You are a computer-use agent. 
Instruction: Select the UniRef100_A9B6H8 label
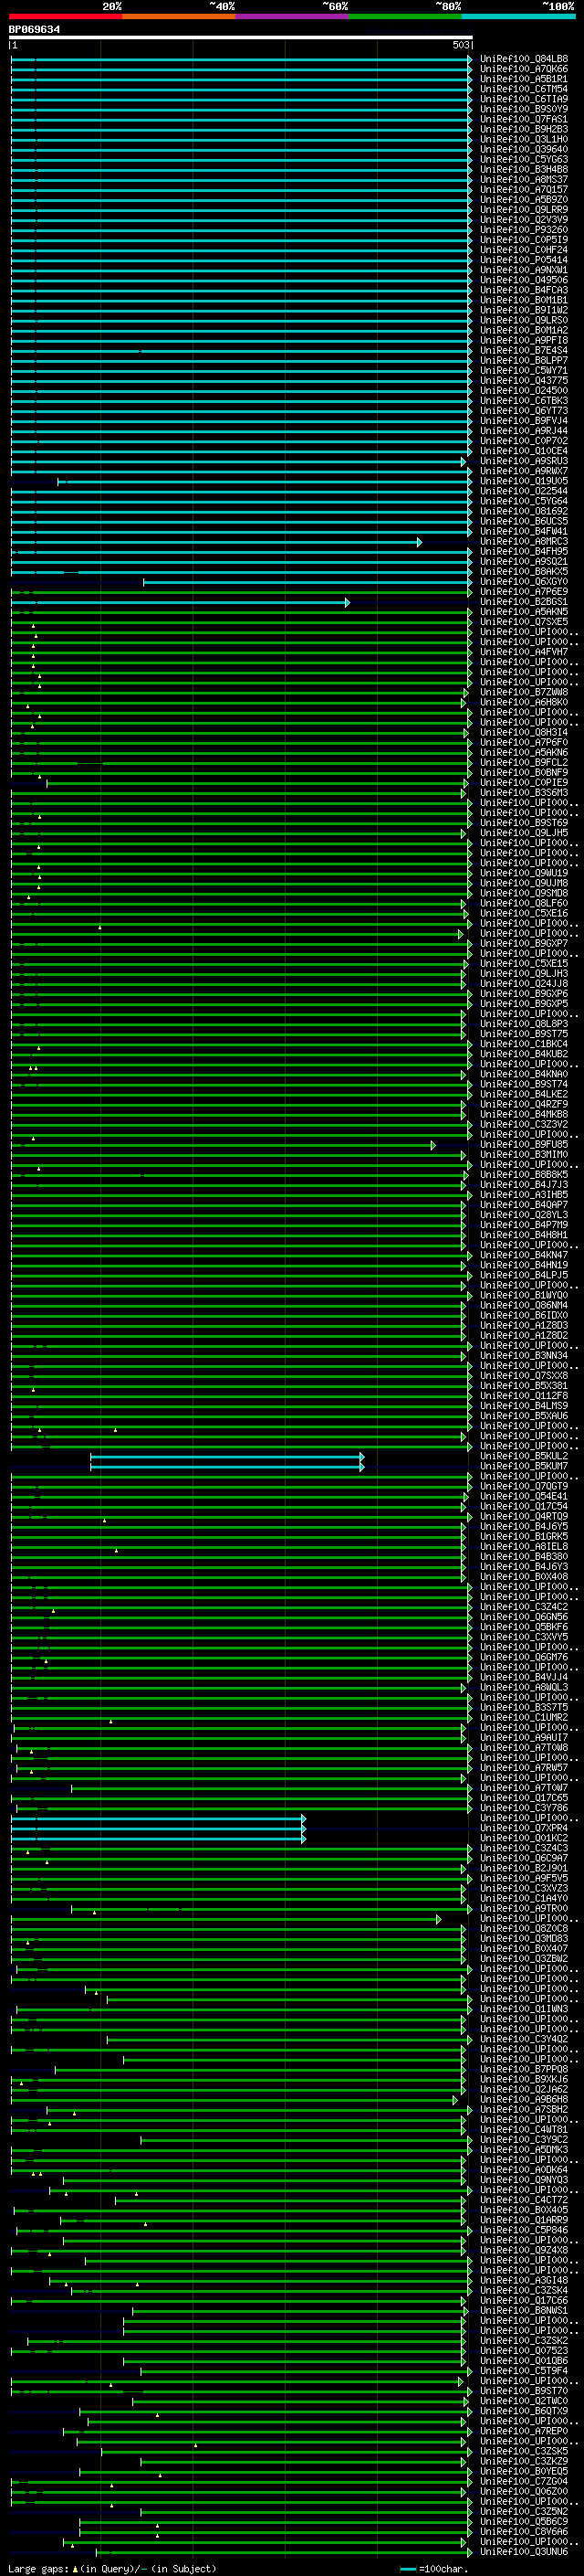point(524,2100)
